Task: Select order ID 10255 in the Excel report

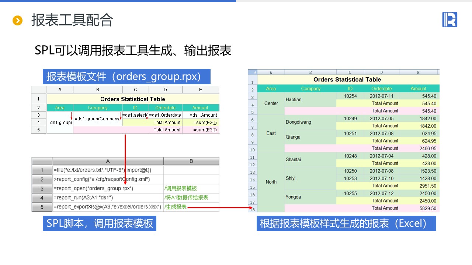Action: tap(350, 193)
